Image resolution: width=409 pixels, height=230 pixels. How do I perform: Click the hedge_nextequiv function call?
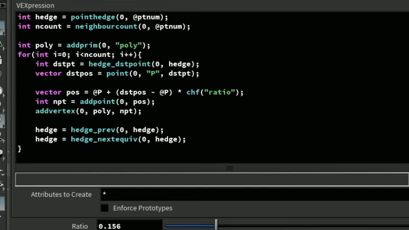[104, 139]
